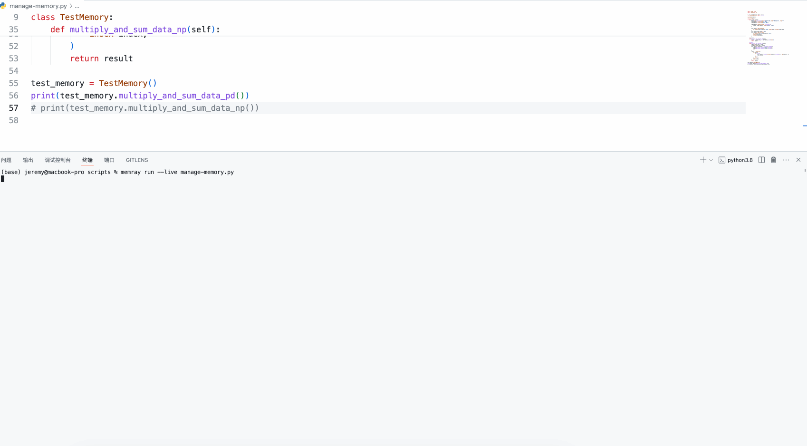Open the 端口 (Ports) tab
Image resolution: width=807 pixels, height=446 pixels.
pos(109,160)
